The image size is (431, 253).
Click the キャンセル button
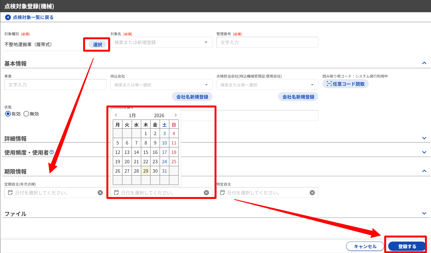(365, 246)
